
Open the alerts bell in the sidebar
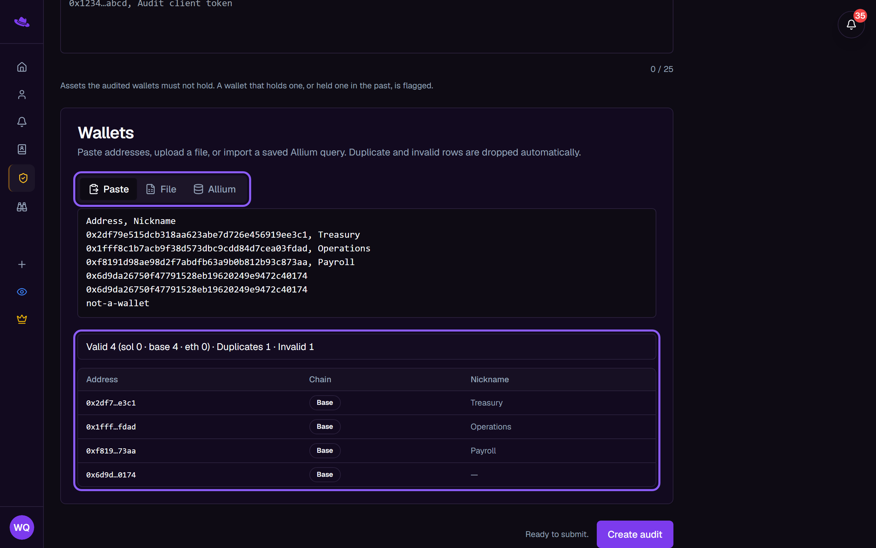(x=22, y=122)
